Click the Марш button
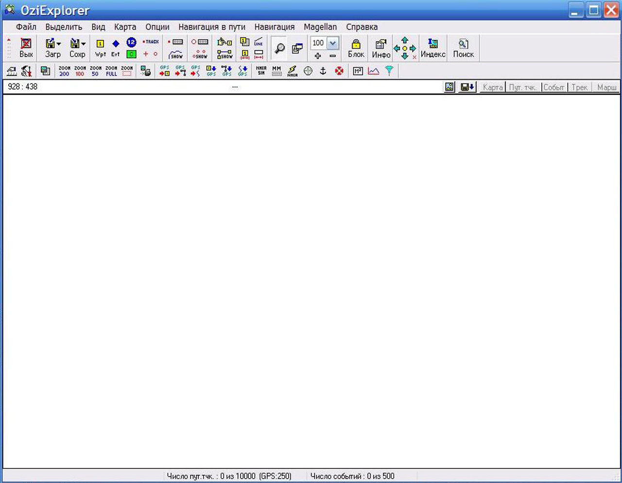The image size is (622, 483). [x=606, y=87]
